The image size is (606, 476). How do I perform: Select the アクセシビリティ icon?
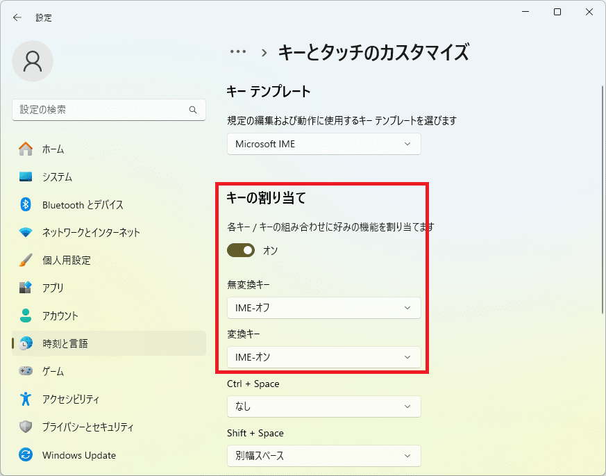point(26,399)
